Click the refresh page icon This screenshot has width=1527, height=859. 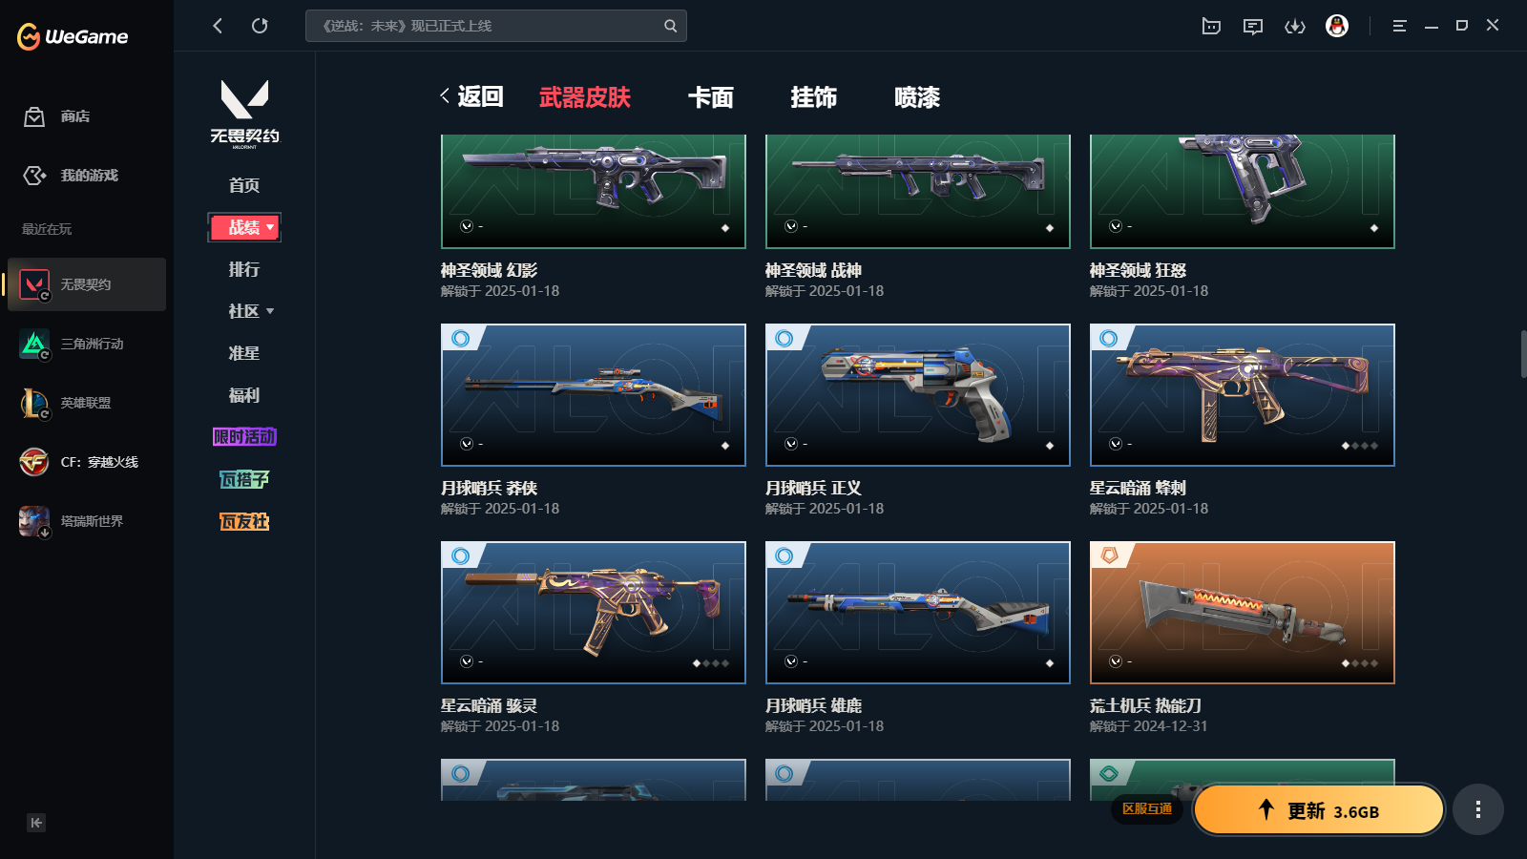coord(260,26)
